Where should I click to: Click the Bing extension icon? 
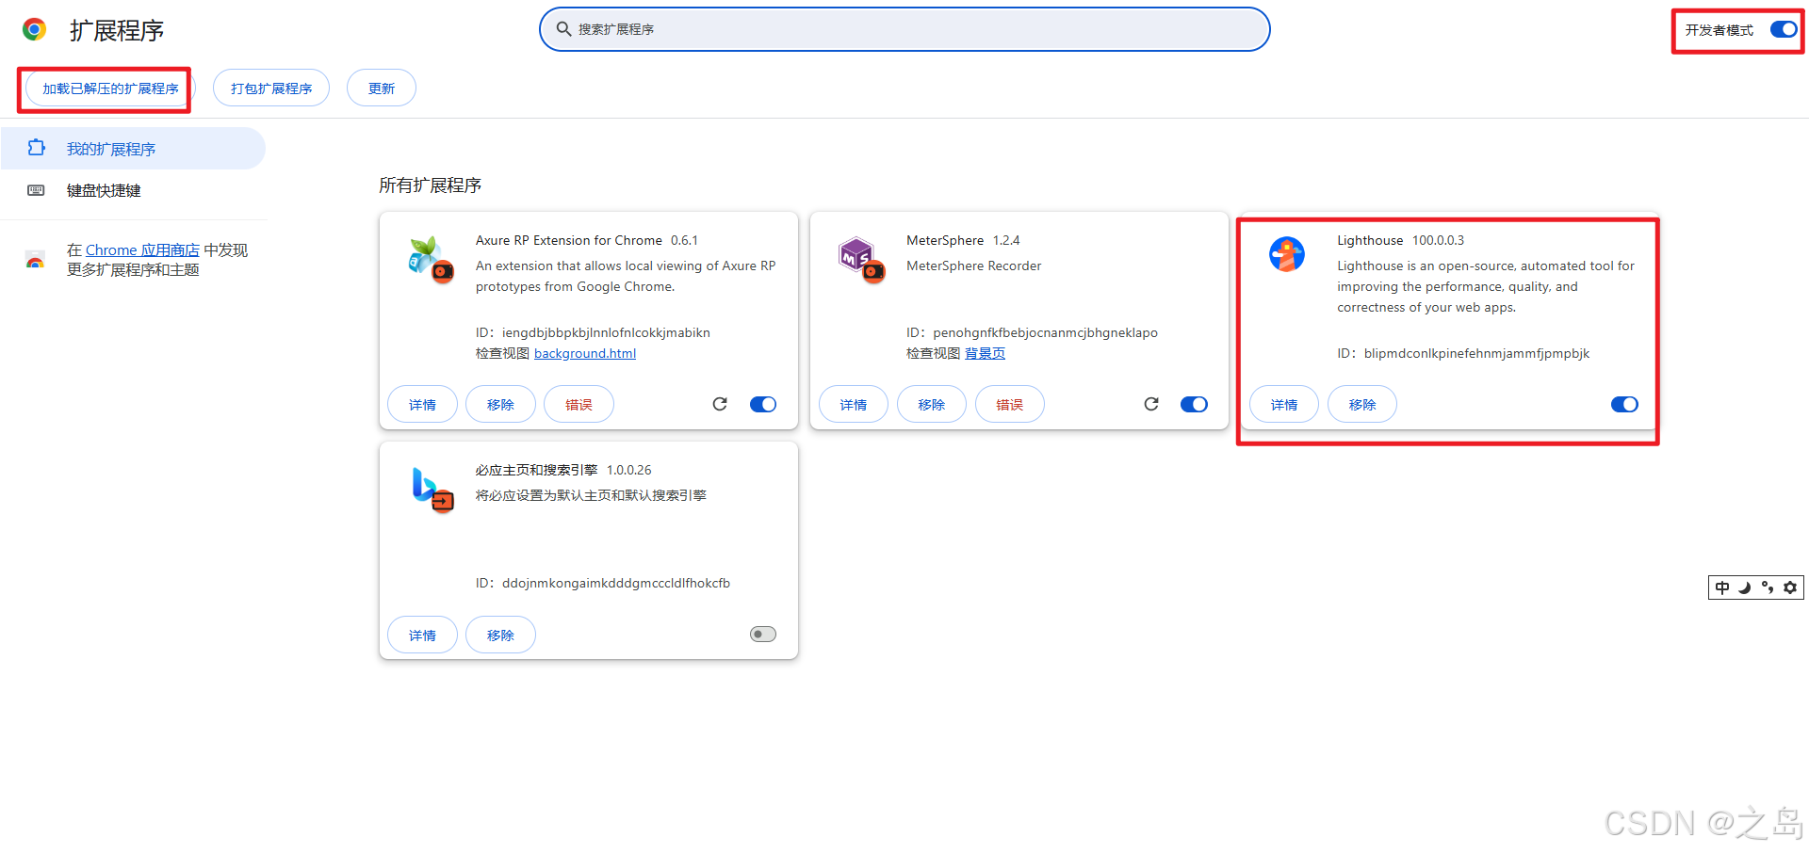(432, 490)
